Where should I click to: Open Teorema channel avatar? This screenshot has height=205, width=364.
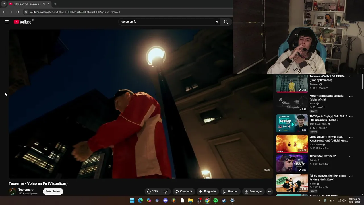click(12, 192)
